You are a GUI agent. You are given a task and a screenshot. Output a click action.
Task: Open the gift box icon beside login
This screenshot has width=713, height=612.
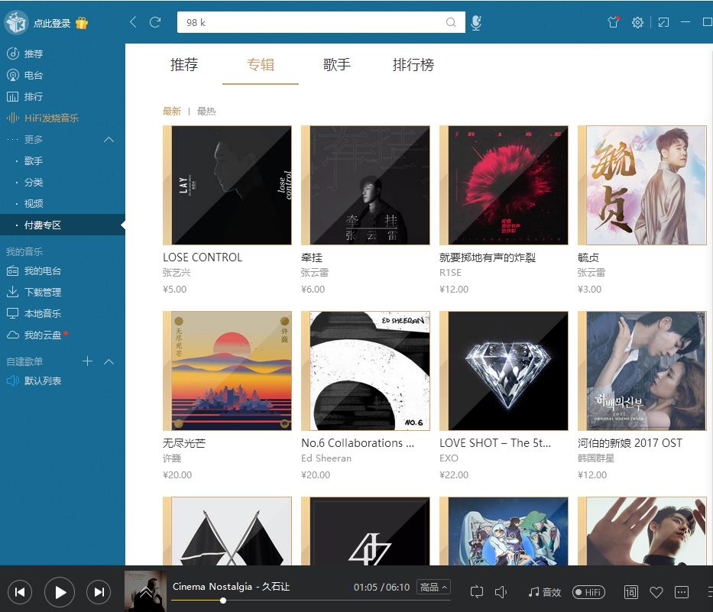coord(82,23)
